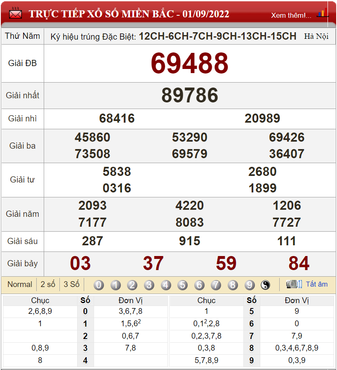This screenshot has width=337, height=370.
Task: Switch to Normal display mode
Action: [20, 285]
